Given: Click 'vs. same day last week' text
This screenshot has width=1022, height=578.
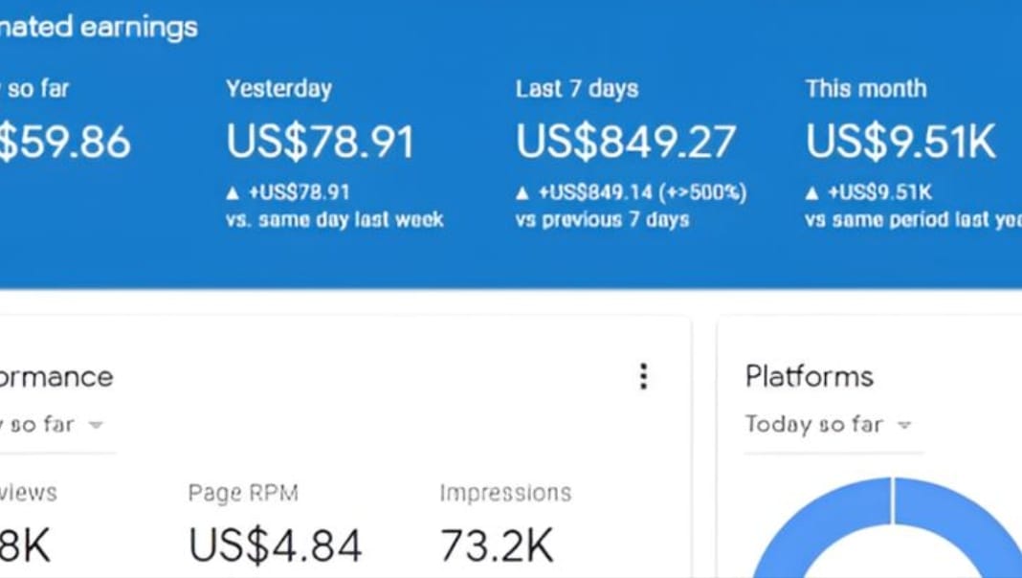Looking at the screenshot, I should 334,219.
